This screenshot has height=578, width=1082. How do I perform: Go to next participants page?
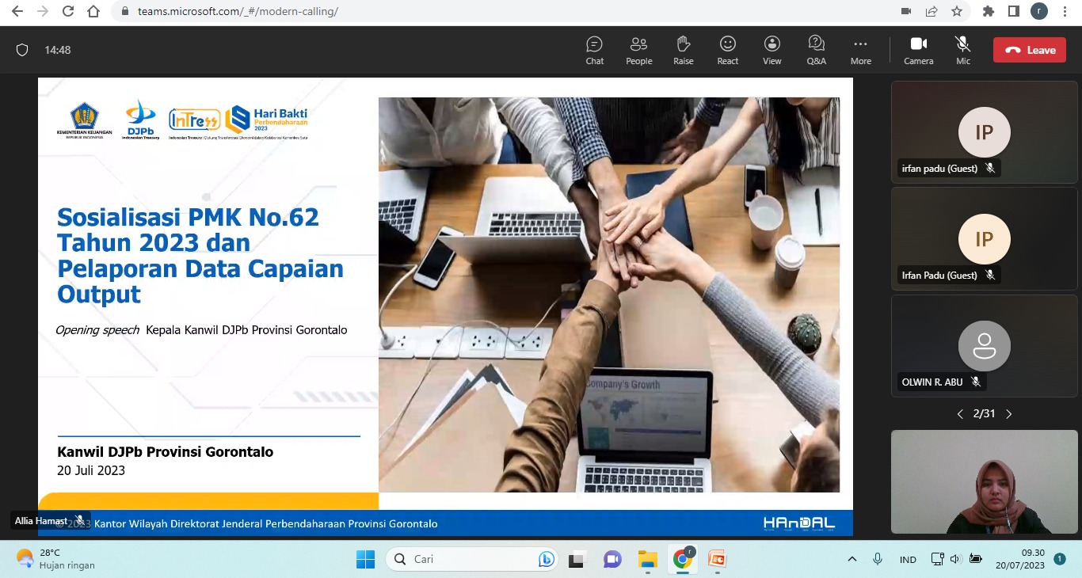(x=1009, y=414)
